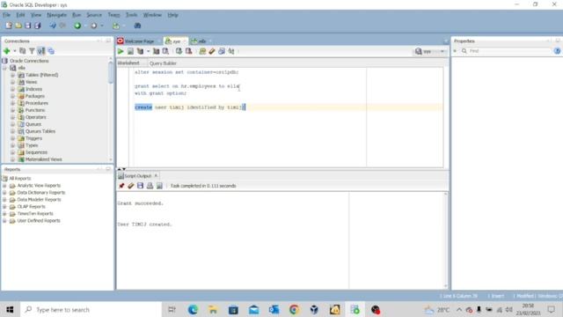Expand the Packages tree node

point(12,96)
